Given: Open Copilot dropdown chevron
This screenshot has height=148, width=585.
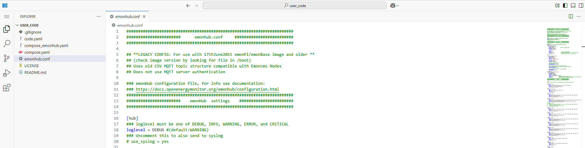Looking at the screenshot, I should (x=398, y=5).
